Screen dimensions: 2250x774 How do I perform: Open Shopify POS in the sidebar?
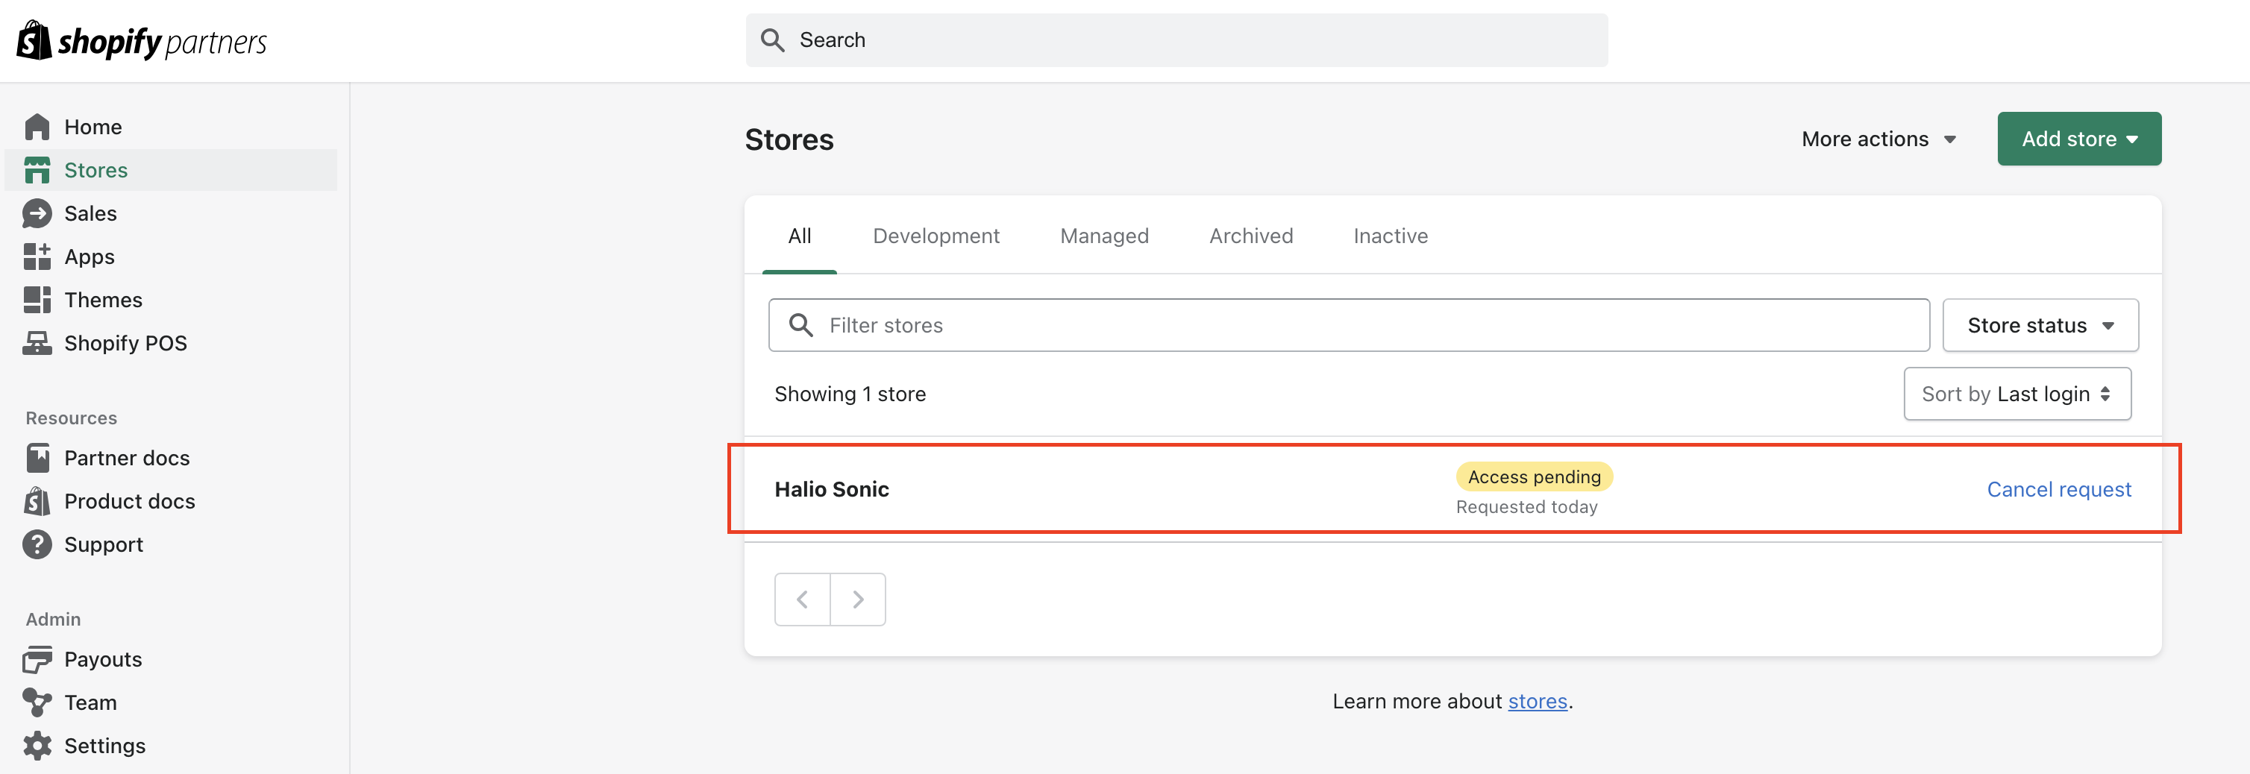170,343
